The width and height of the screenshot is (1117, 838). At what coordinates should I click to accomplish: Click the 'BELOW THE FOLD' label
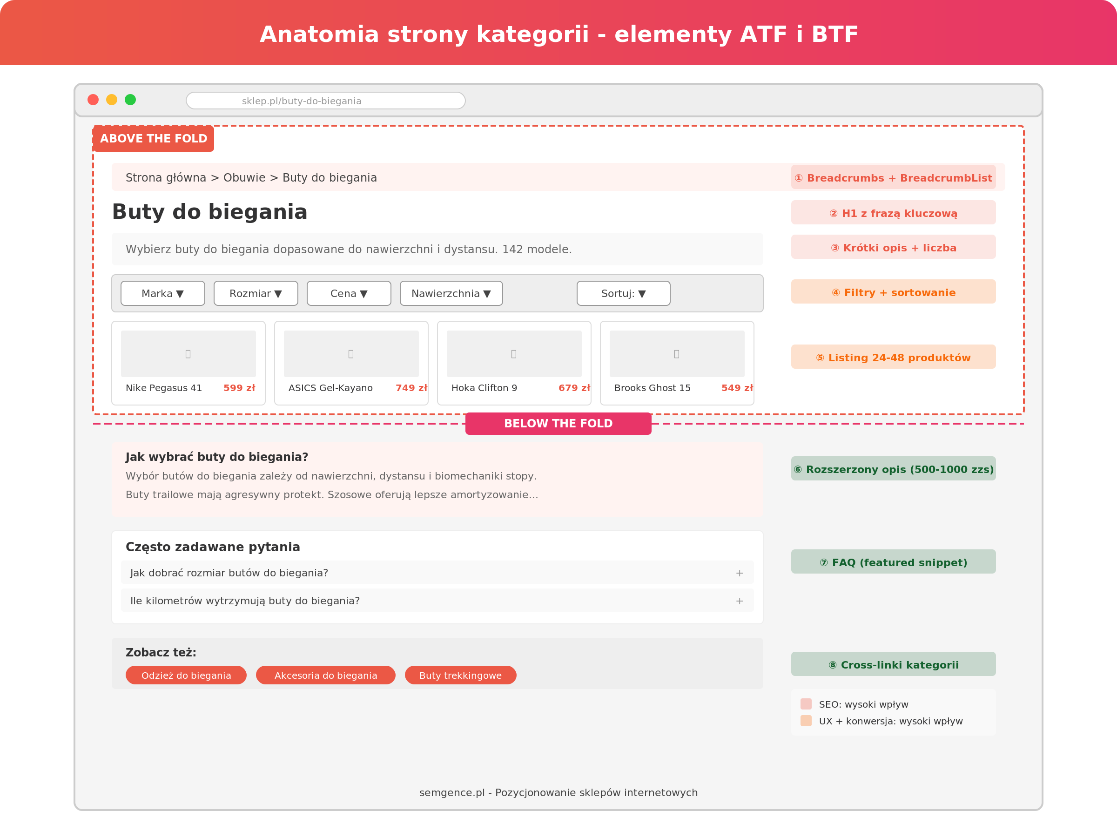558,423
